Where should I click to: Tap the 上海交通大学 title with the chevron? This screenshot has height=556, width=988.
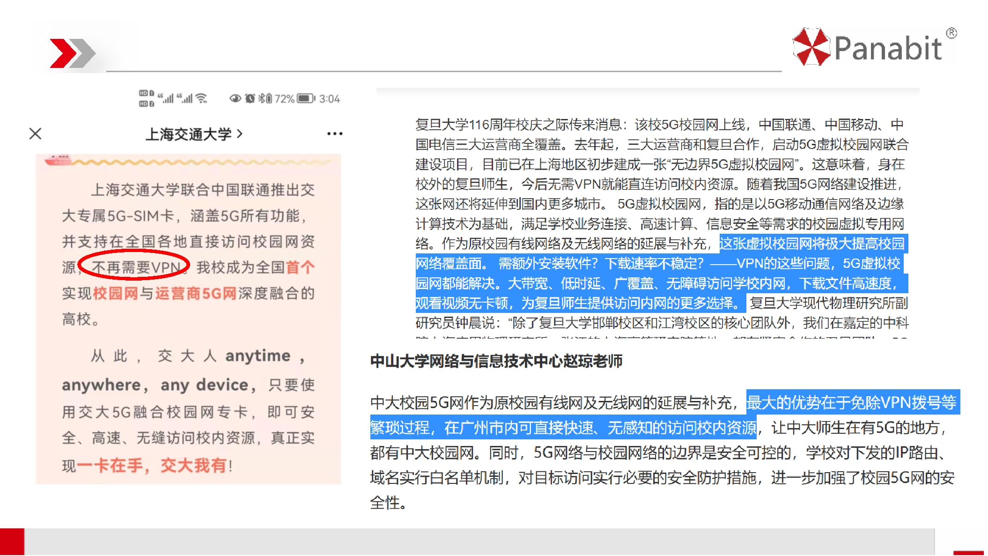[194, 134]
